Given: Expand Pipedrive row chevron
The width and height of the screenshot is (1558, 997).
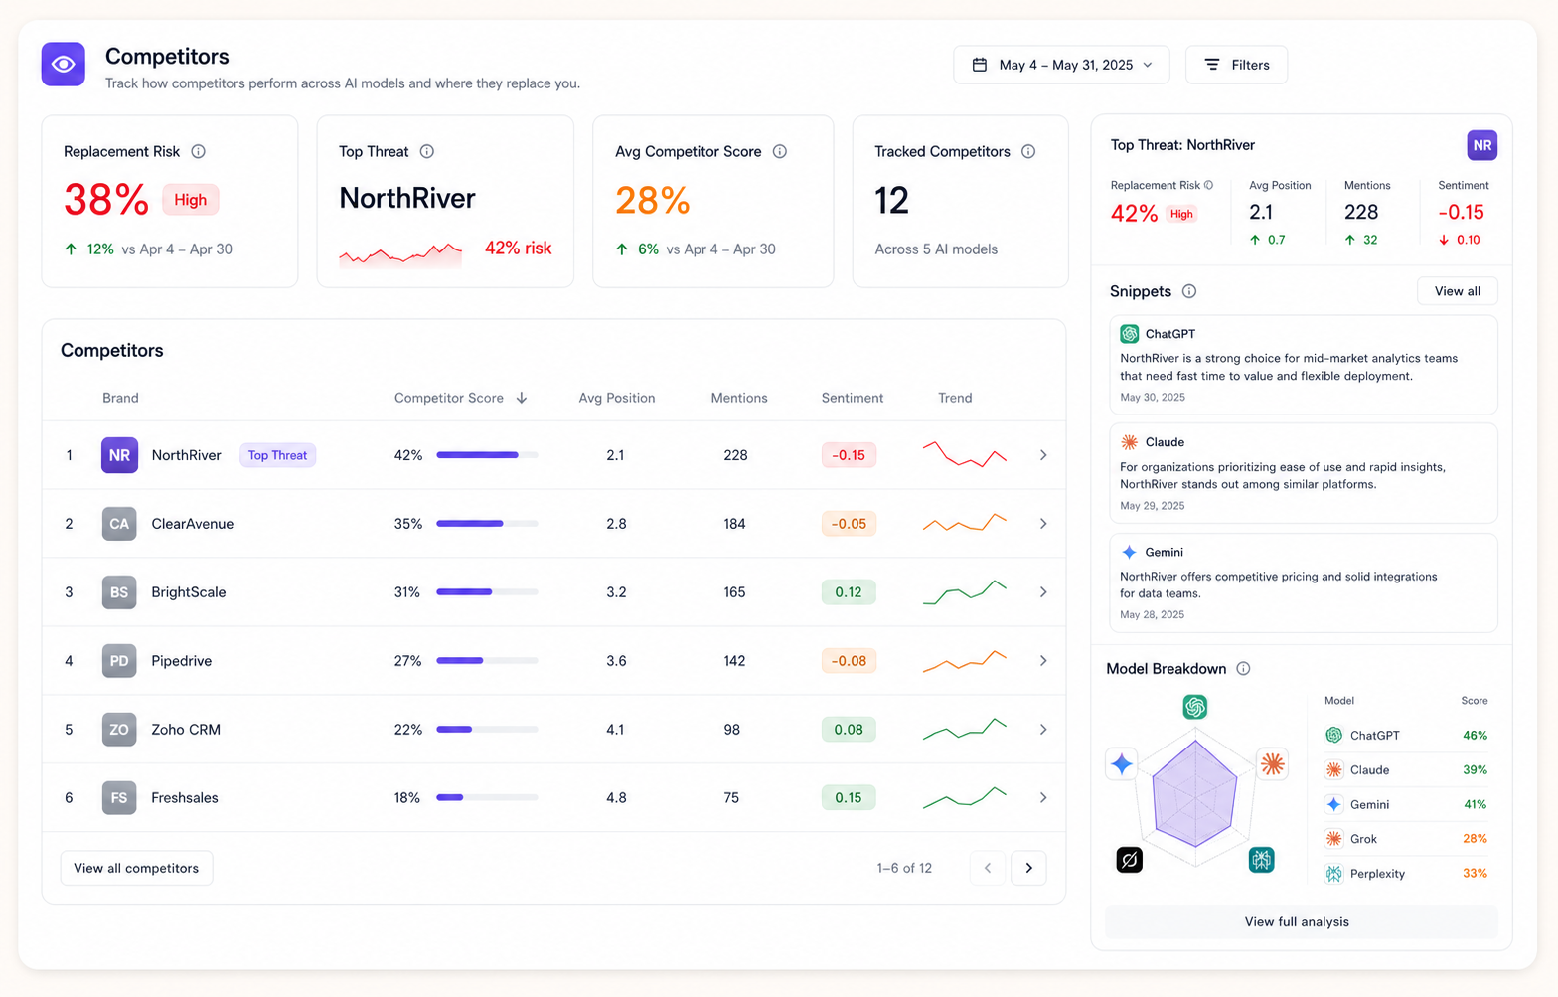Looking at the screenshot, I should [1043, 661].
